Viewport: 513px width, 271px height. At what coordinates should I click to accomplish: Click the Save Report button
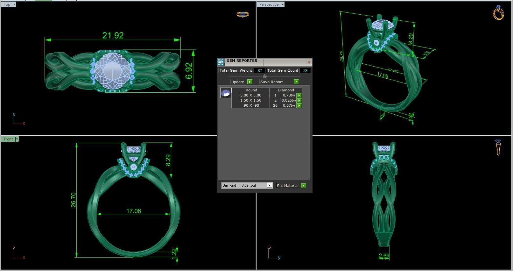pos(276,82)
